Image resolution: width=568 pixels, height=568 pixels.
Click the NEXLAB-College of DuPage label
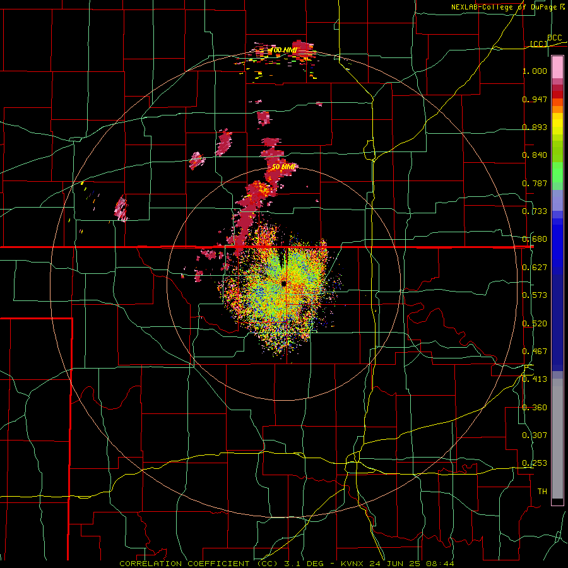click(507, 7)
